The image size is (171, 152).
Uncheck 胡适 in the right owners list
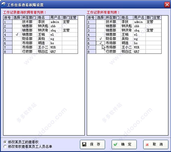(100, 43)
